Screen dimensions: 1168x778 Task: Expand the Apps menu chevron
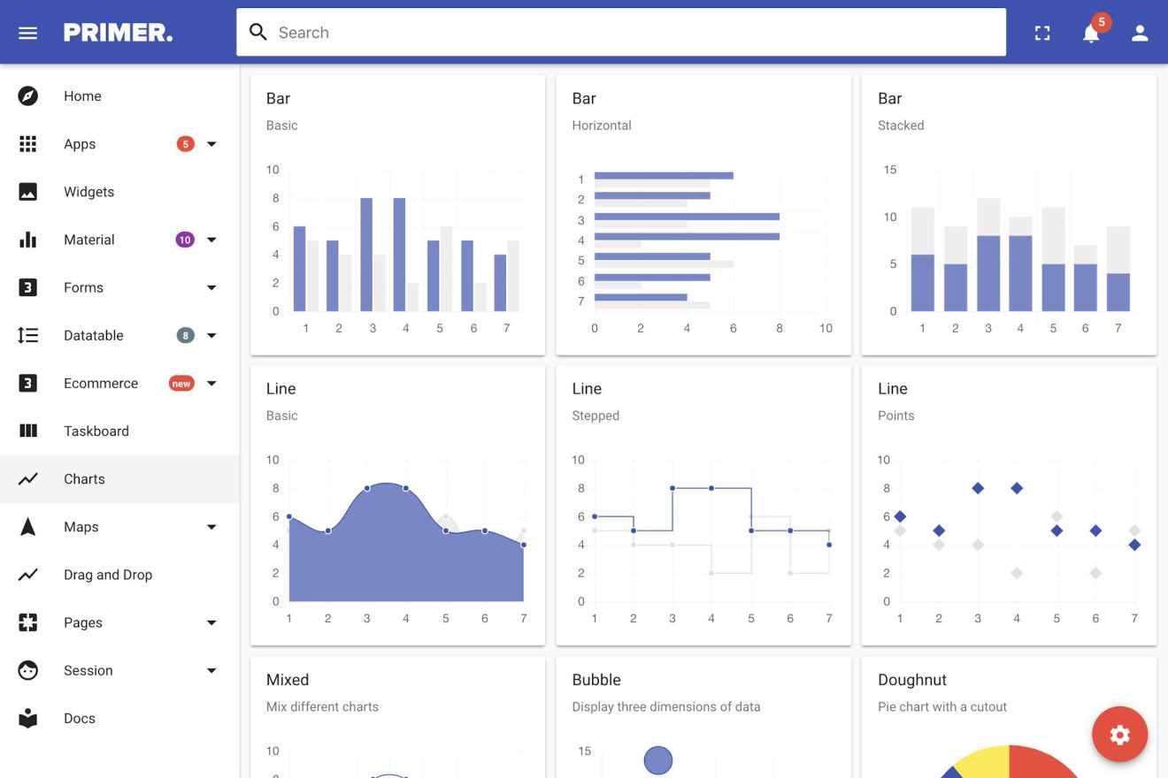coord(211,143)
